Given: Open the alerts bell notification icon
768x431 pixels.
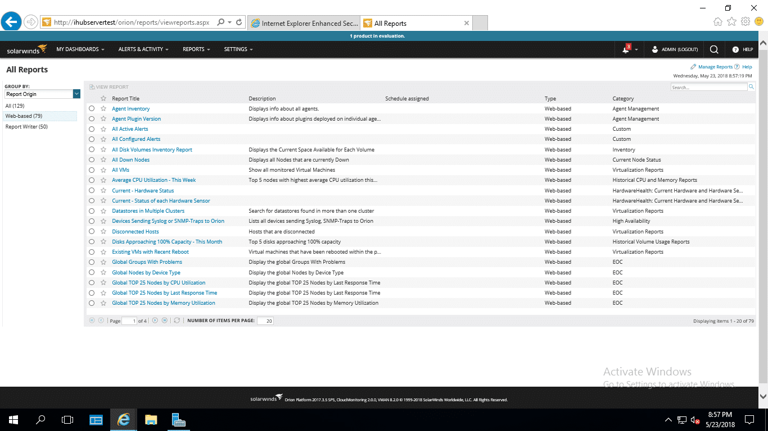Looking at the screenshot, I should [x=626, y=49].
